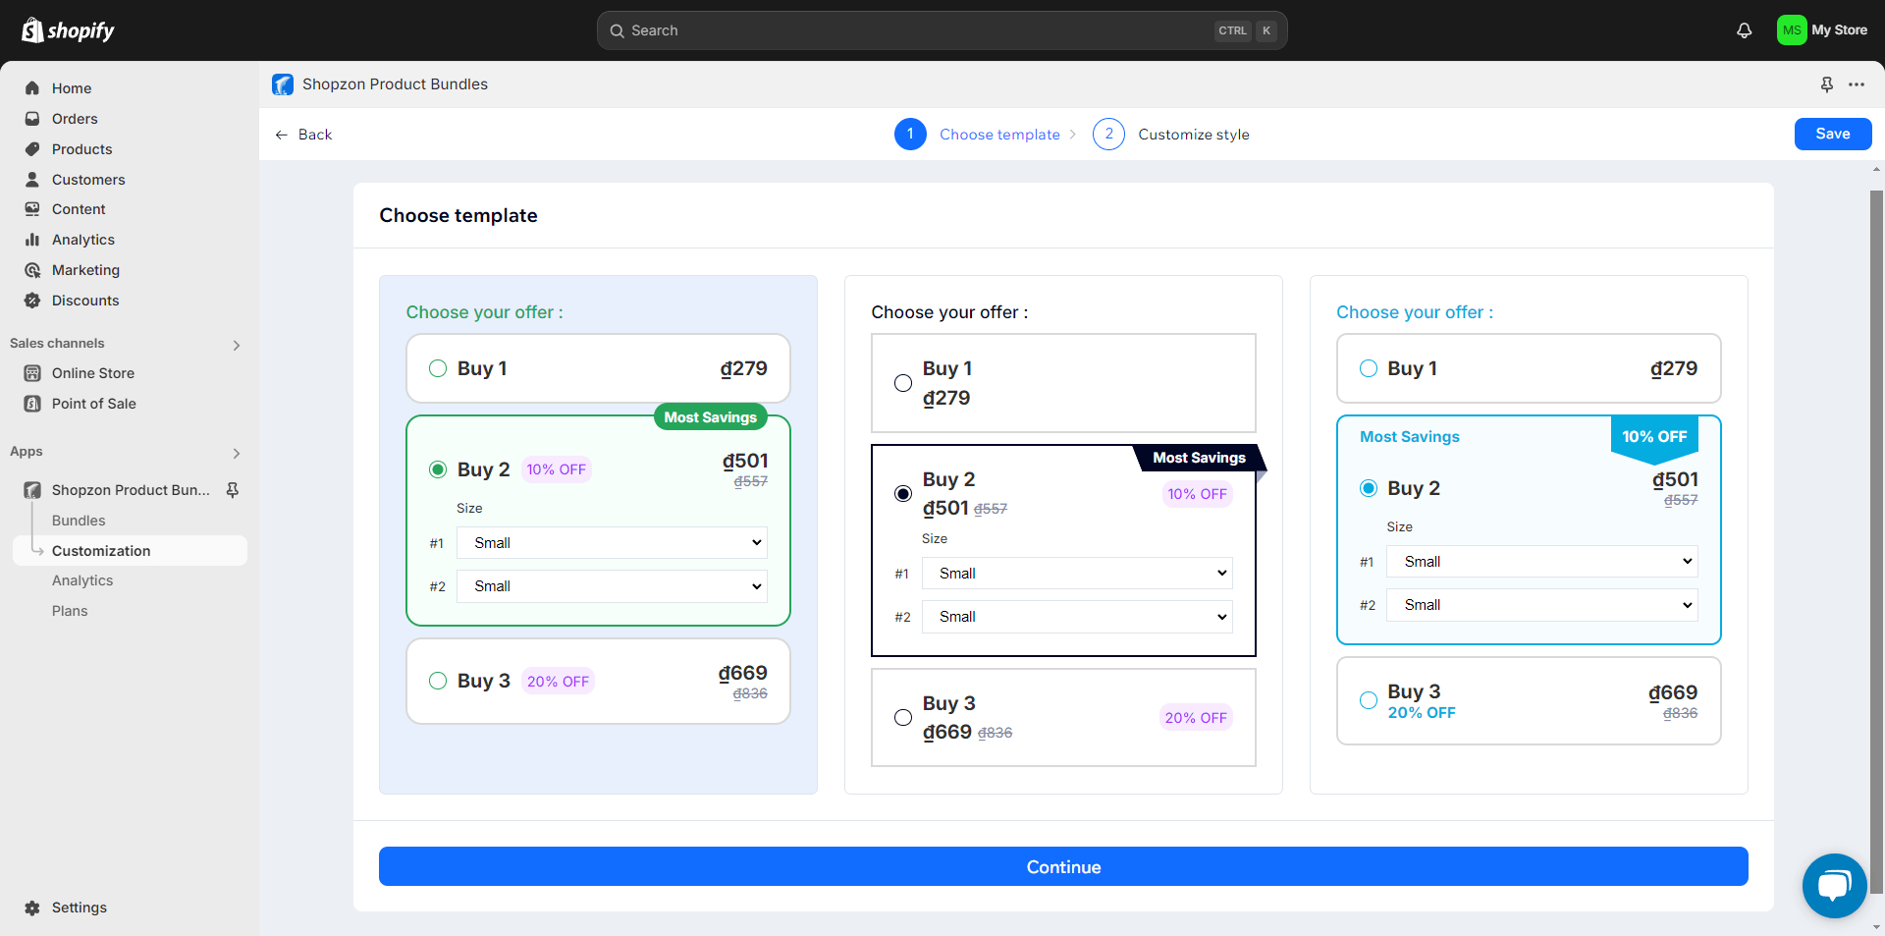The image size is (1885, 936).
Task: Open Plans submenu item
Action: [70, 611]
